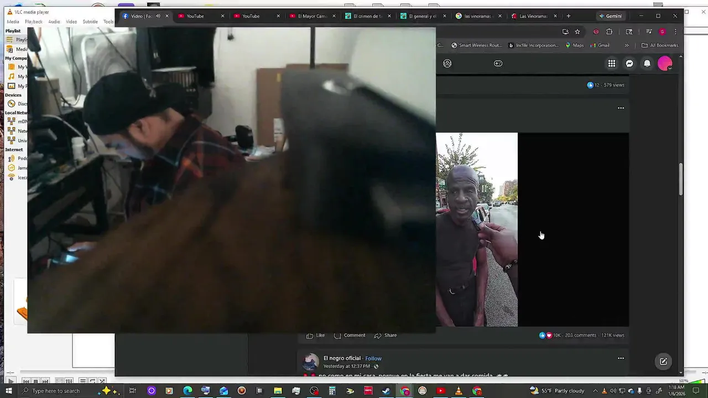Select the Discs item in VLC sidebar
The width and height of the screenshot is (708, 398).
(17, 104)
